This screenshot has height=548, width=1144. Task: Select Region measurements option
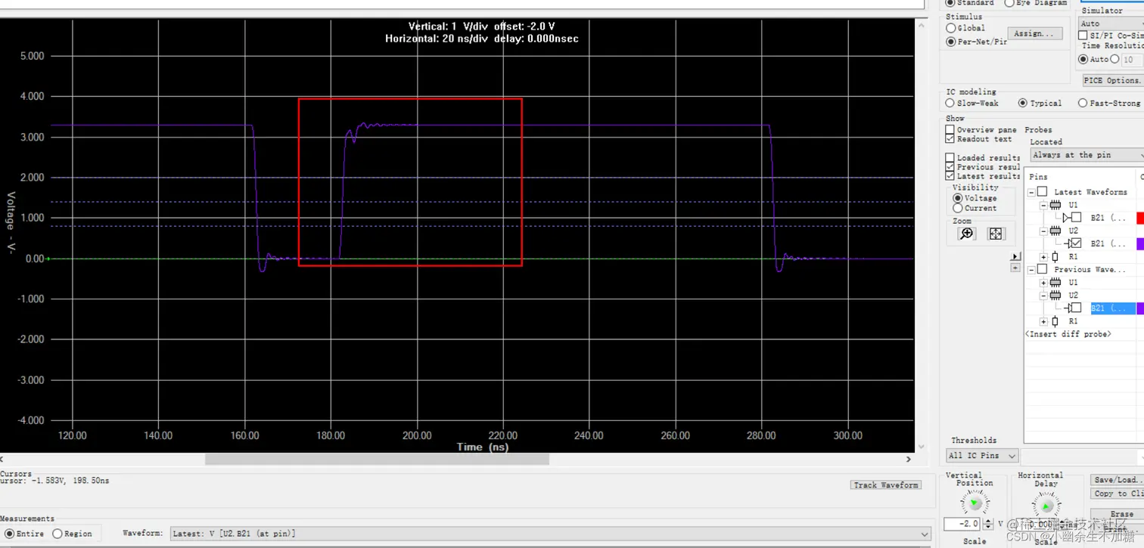click(x=58, y=534)
